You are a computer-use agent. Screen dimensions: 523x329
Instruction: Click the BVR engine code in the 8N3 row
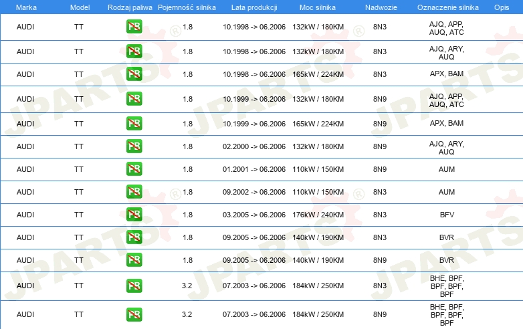click(x=447, y=237)
